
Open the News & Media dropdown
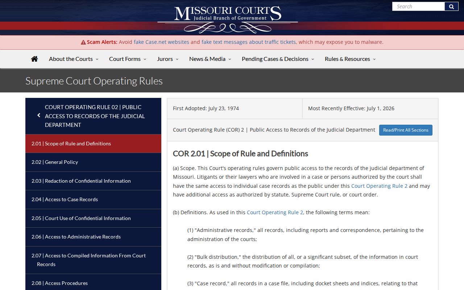[x=210, y=59]
